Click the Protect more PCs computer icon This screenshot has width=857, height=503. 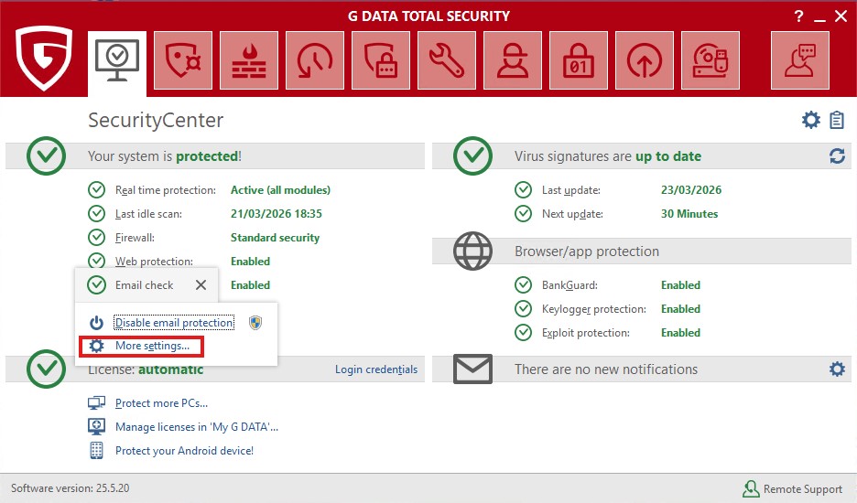[x=97, y=403]
